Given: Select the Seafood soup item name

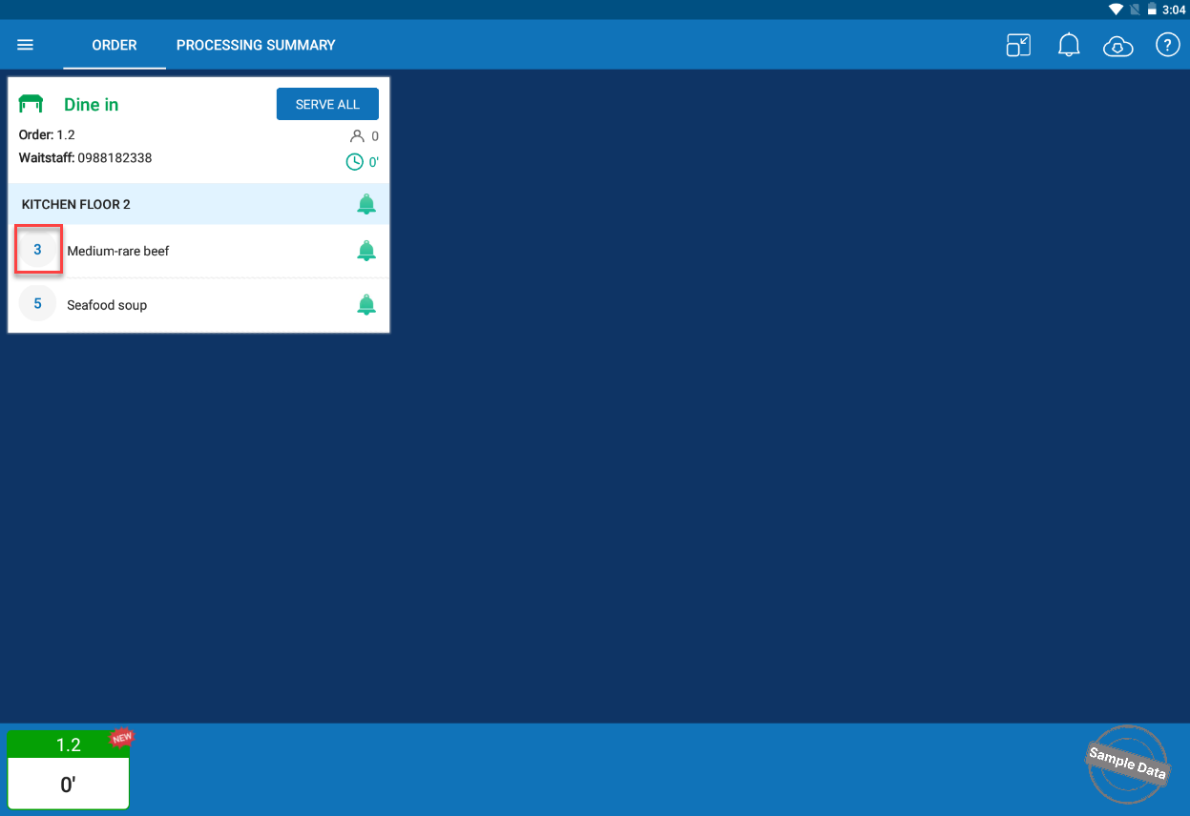Looking at the screenshot, I should tap(107, 305).
